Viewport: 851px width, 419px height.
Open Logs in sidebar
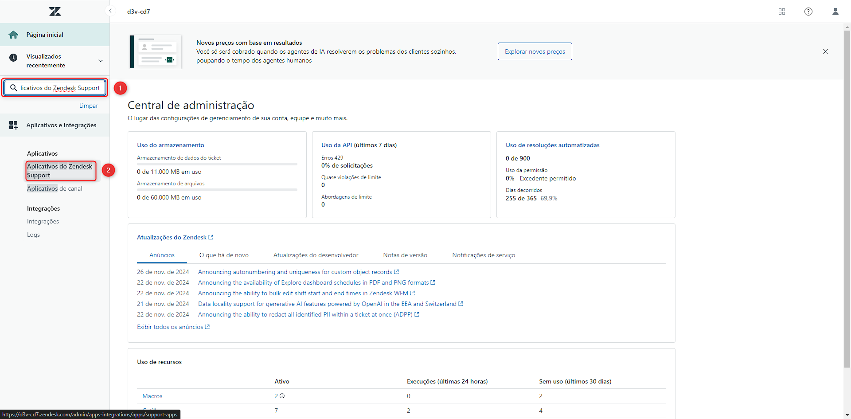click(x=33, y=235)
